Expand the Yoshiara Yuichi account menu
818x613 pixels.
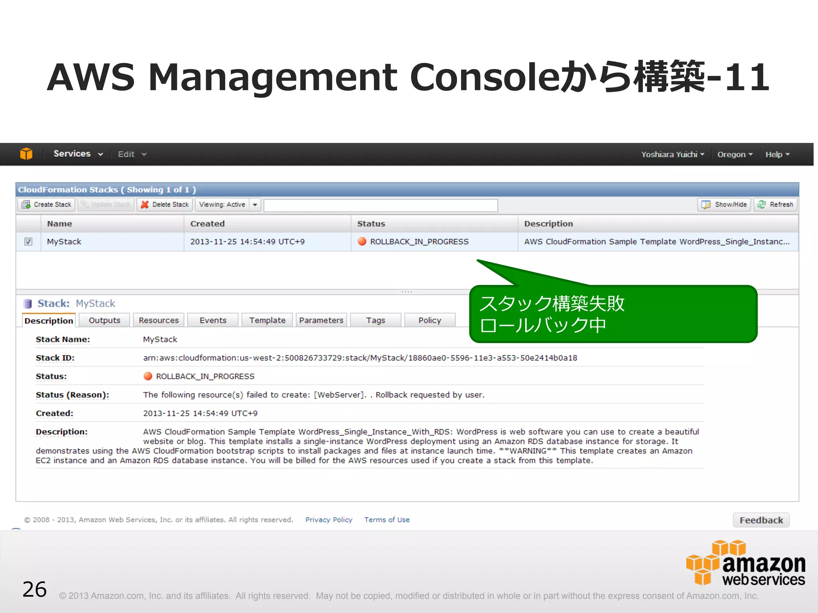[x=673, y=154]
